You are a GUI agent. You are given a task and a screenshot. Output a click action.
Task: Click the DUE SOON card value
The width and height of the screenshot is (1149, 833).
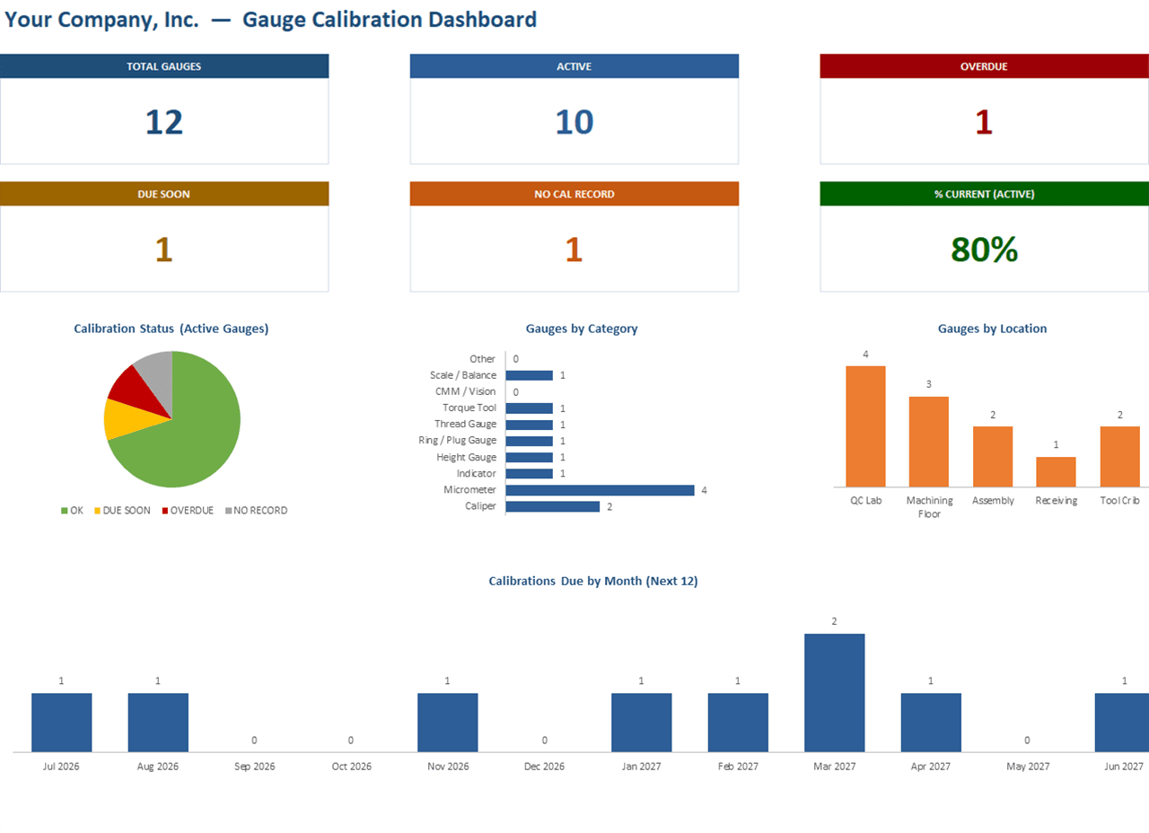coord(164,250)
